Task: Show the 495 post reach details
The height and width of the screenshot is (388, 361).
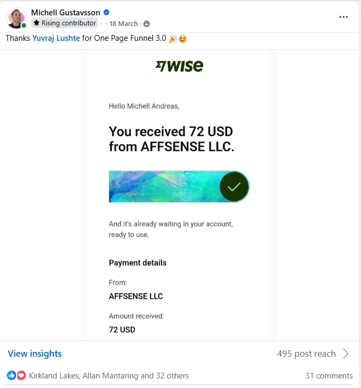Action: point(306,354)
